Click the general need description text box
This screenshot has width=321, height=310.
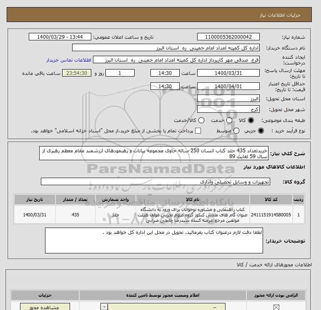[x=154, y=153]
